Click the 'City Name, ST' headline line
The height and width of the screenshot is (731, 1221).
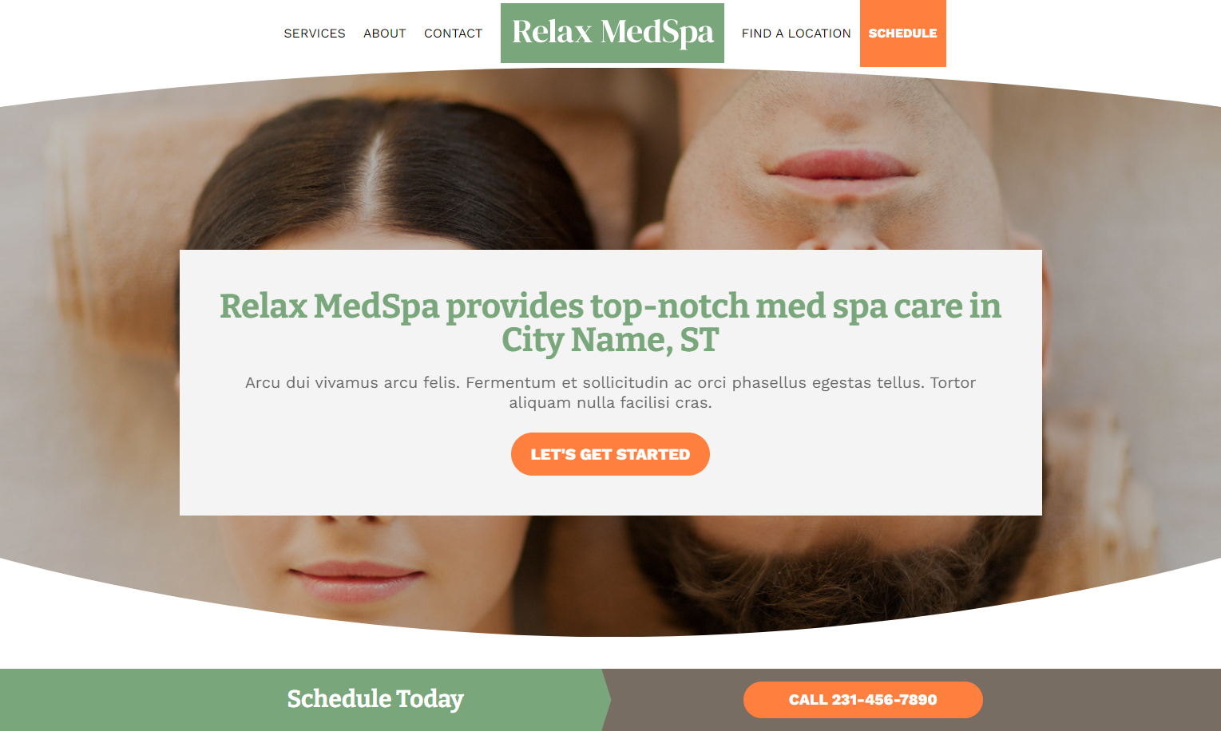(x=610, y=340)
